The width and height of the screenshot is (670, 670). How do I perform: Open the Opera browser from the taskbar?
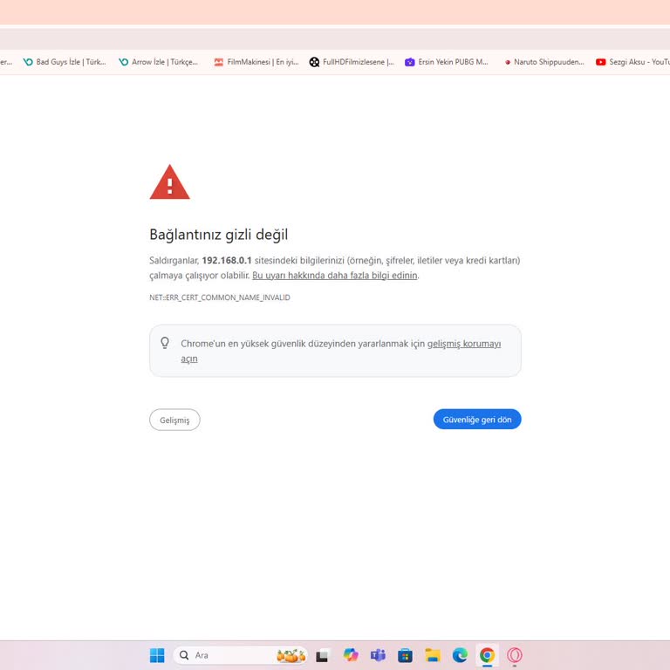[x=515, y=655]
